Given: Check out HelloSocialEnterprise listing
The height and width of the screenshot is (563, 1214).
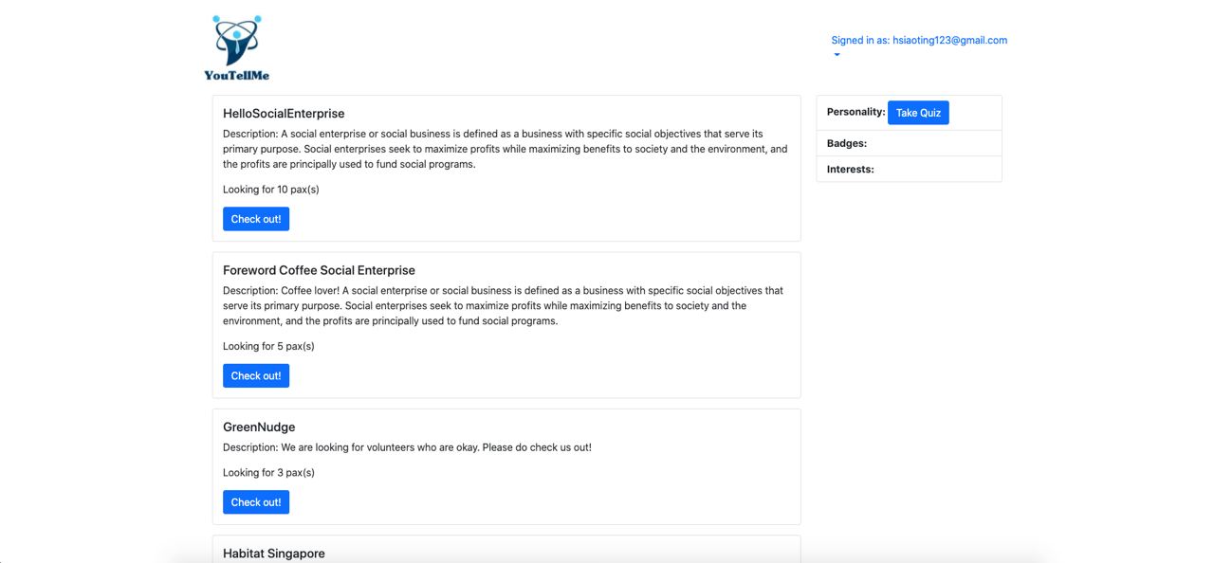Looking at the screenshot, I should [x=255, y=219].
